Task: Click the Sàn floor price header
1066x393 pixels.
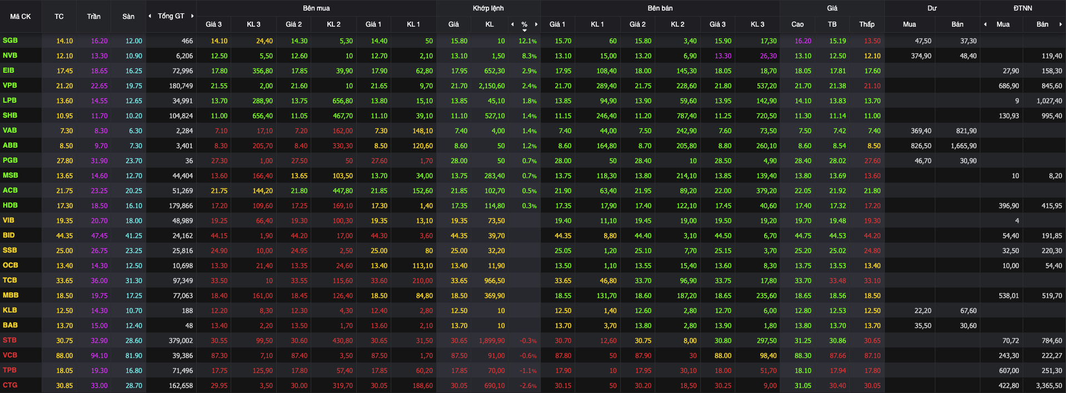Action: [128, 17]
